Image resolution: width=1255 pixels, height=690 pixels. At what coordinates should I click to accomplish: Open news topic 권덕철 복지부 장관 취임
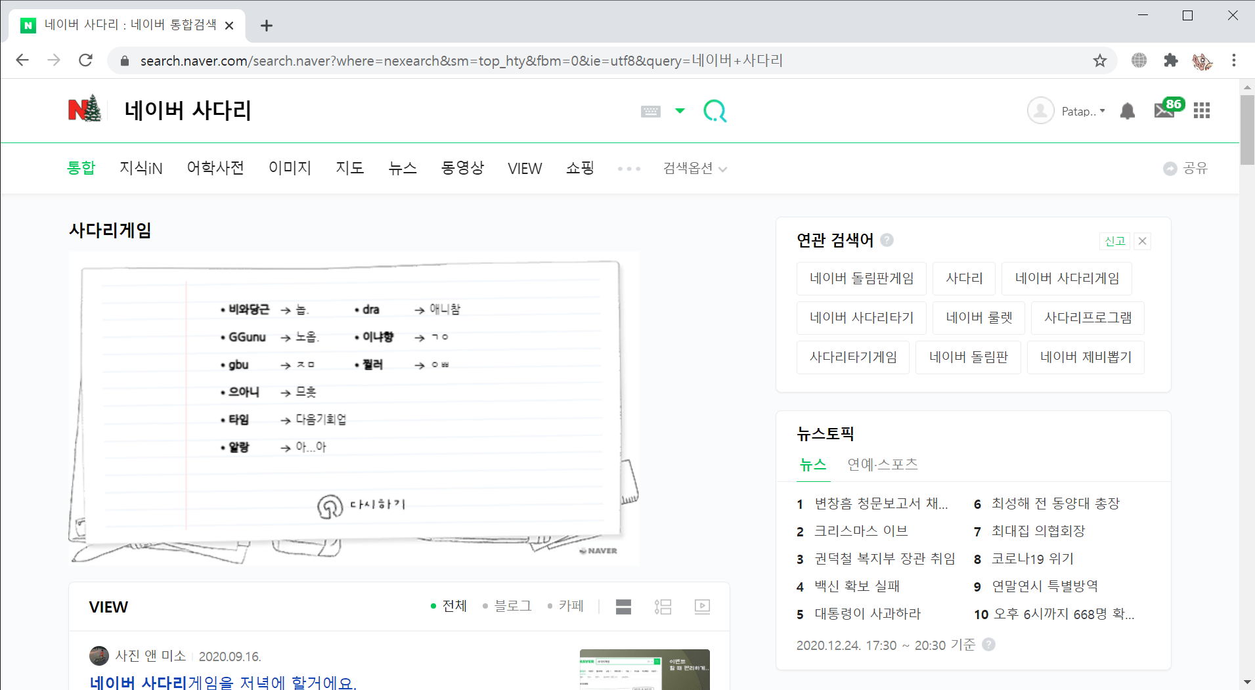click(885, 559)
